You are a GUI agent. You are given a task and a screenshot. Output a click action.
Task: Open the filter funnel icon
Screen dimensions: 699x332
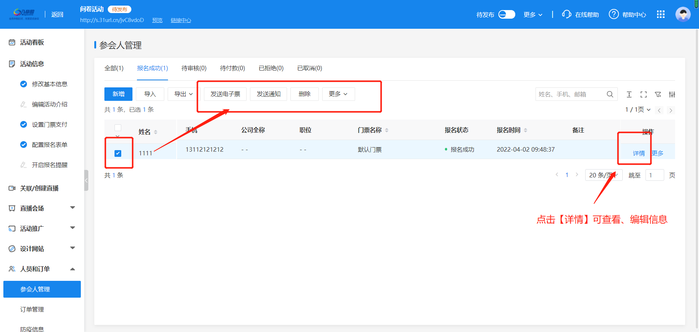pos(658,94)
